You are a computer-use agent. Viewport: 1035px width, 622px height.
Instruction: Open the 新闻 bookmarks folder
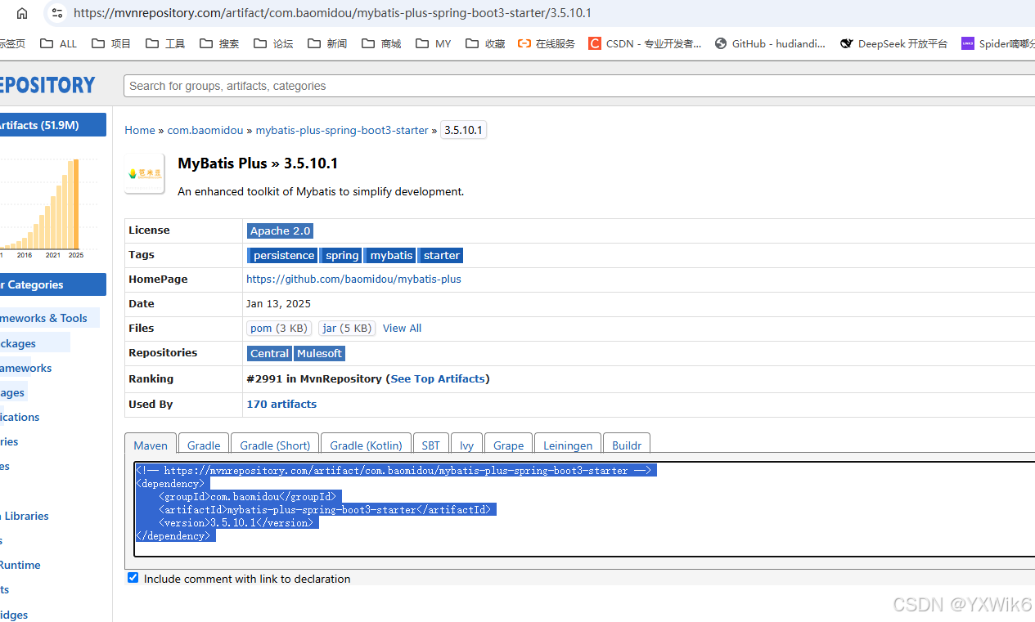[x=327, y=44]
